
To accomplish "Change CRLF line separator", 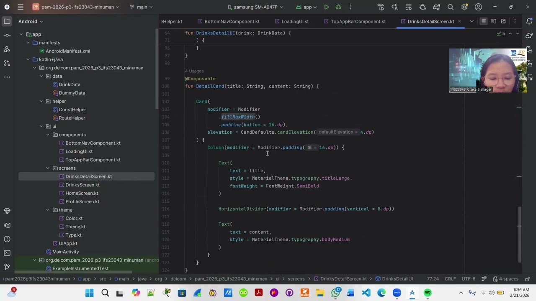I will pos(450,279).
